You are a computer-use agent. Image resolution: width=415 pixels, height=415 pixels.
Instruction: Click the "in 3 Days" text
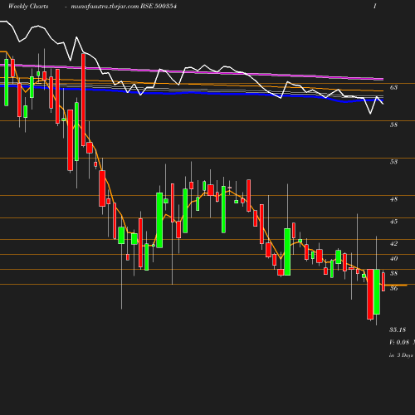(x=401, y=355)
